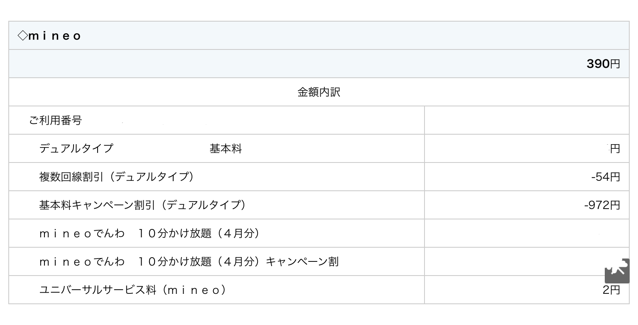Image resolution: width=638 pixels, height=325 pixels.
Task: Click the gray floating button at right edge
Action: (x=617, y=271)
